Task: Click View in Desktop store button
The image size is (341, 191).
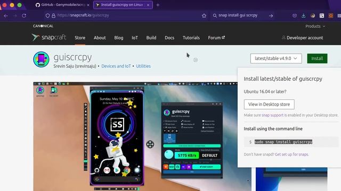Action: (269, 105)
